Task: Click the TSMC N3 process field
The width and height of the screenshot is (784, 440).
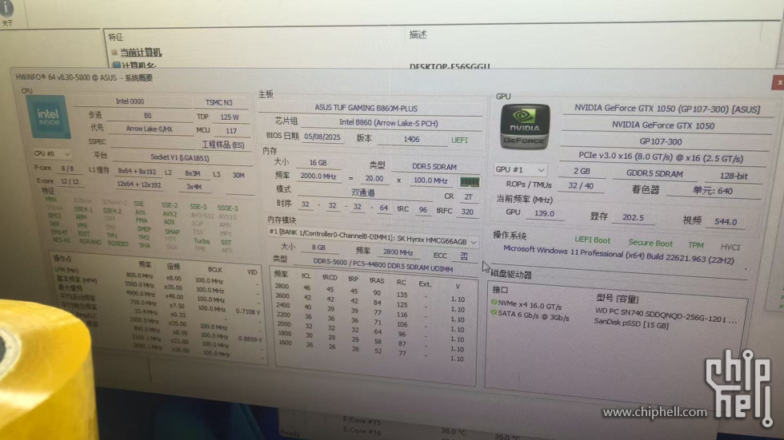Action: [219, 102]
